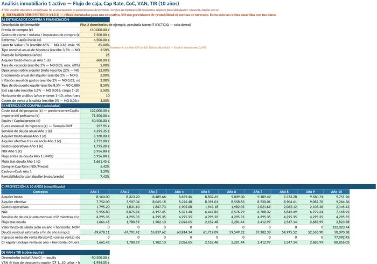Select Alquiler bruto anual Año 1 value 8,160.00 €

(95, 136)
